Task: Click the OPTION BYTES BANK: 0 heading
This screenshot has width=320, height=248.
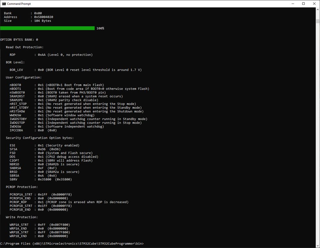Action: 19,40
